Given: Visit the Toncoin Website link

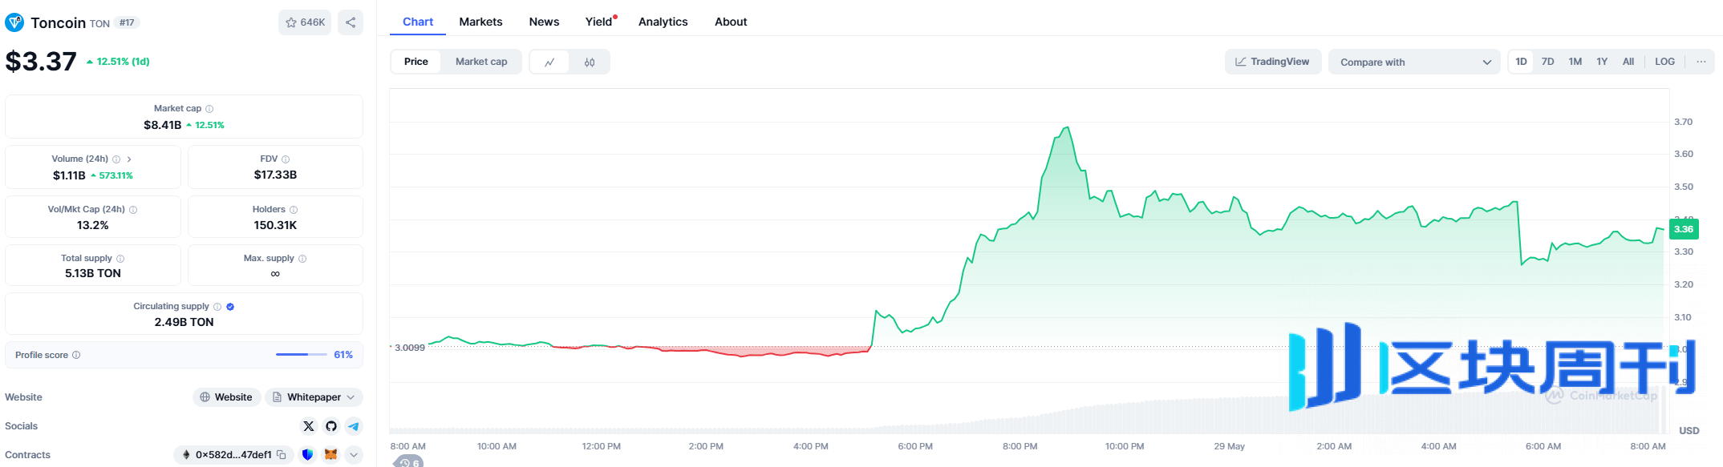Looking at the screenshot, I should pyautogui.click(x=226, y=397).
